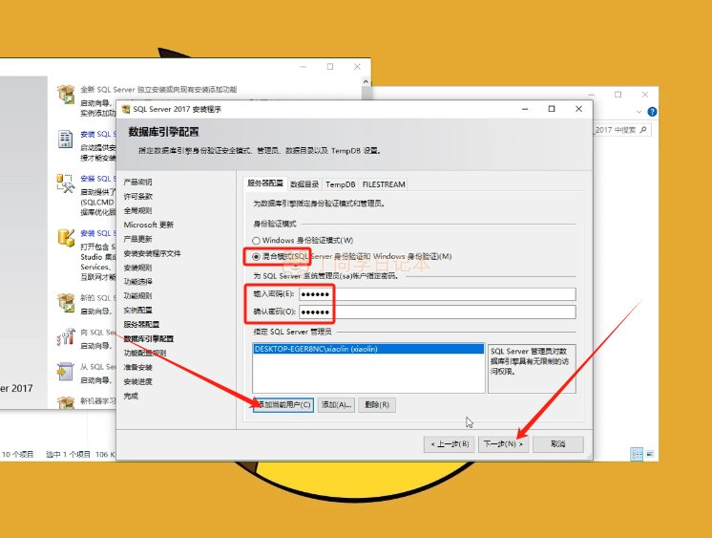
Task: Click the wrench management tools icon
Action: (66, 183)
